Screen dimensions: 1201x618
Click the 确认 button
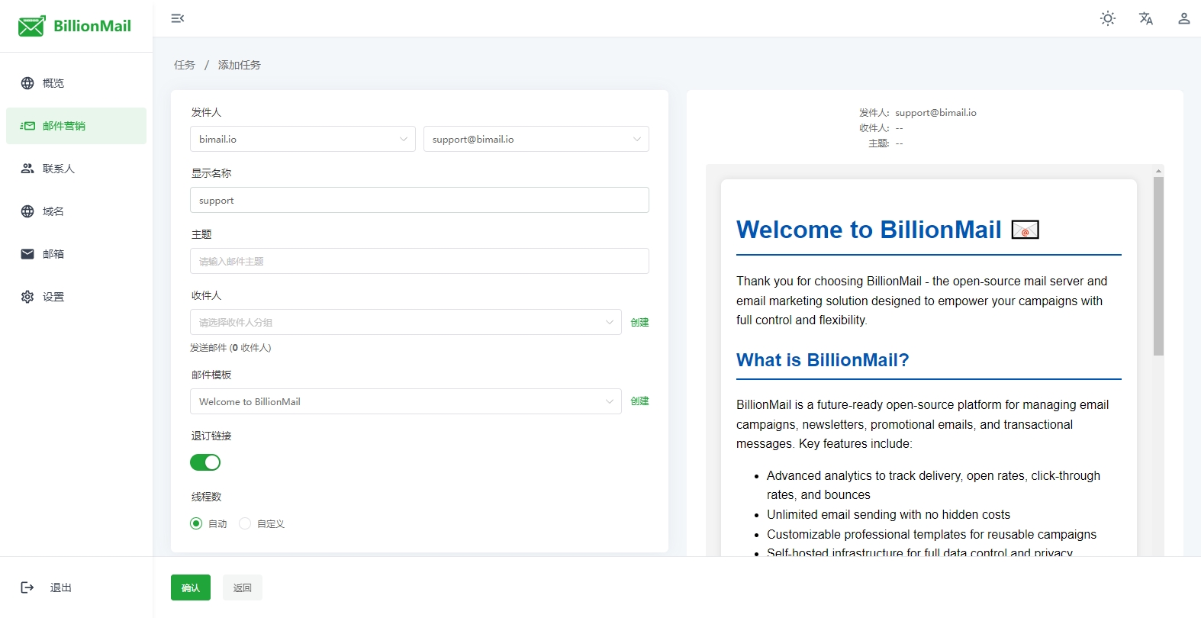(191, 587)
